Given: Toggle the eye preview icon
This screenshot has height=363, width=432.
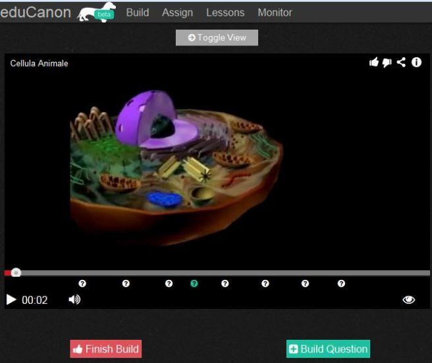Looking at the screenshot, I should (x=409, y=300).
